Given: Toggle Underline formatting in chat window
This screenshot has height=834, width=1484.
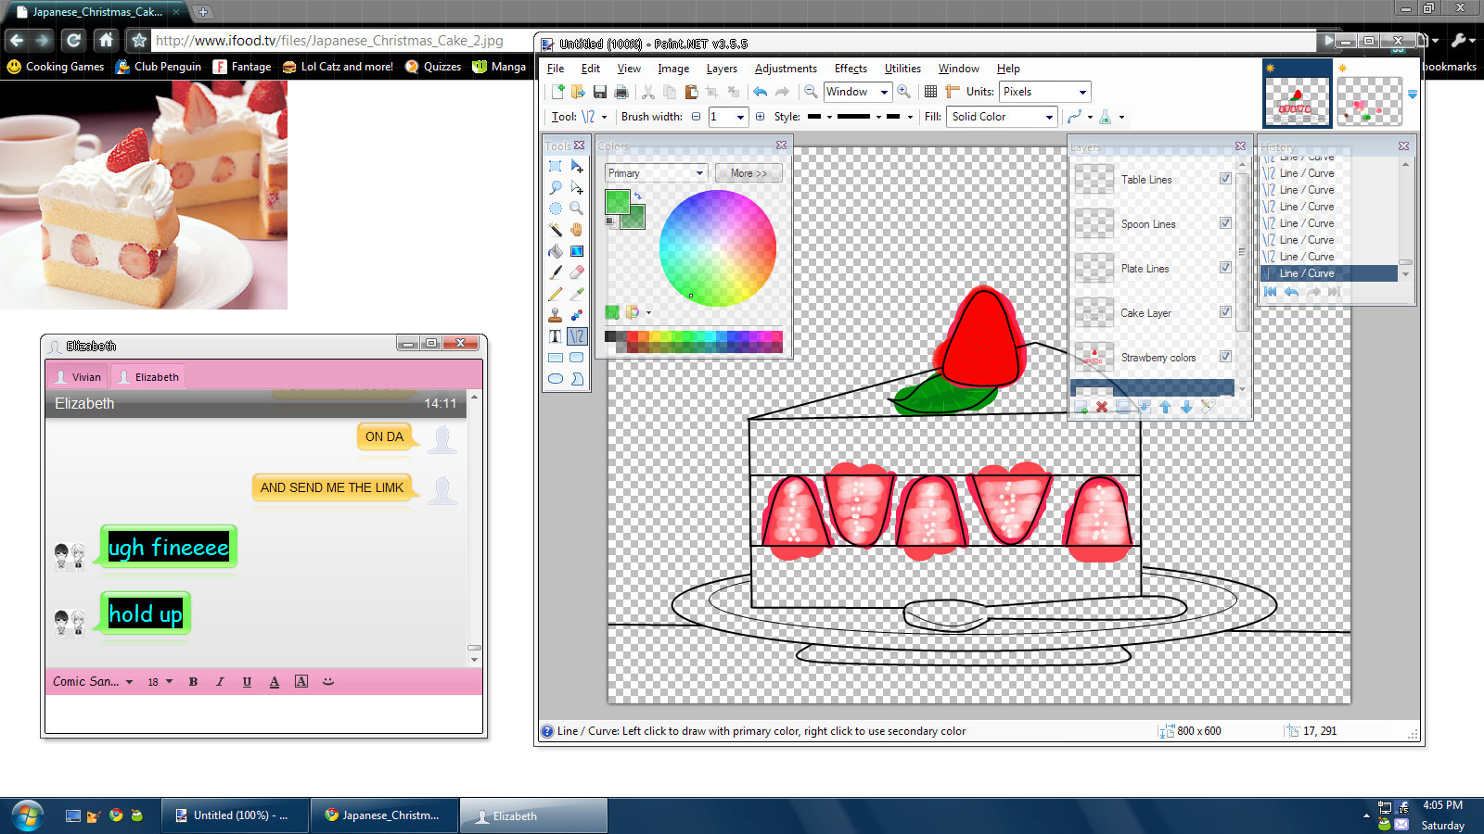Looking at the screenshot, I should [247, 682].
